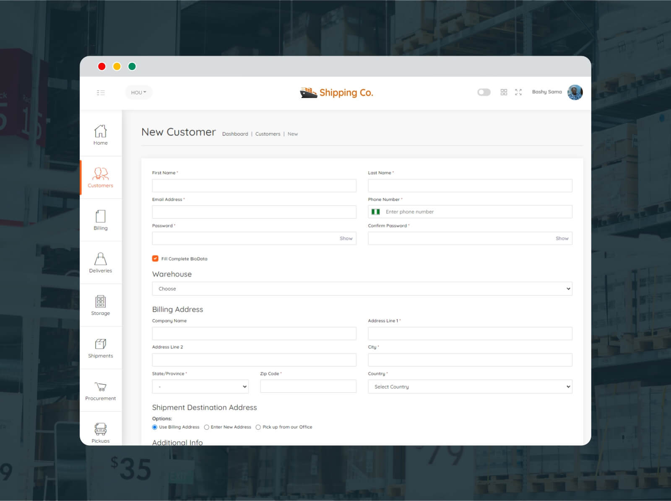Viewport: 671px width, 501px height.
Task: Open the HOU location dropdown
Action: (139, 93)
